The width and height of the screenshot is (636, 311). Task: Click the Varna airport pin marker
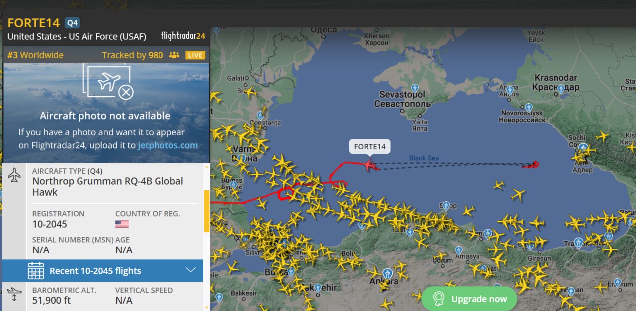pos(242,158)
